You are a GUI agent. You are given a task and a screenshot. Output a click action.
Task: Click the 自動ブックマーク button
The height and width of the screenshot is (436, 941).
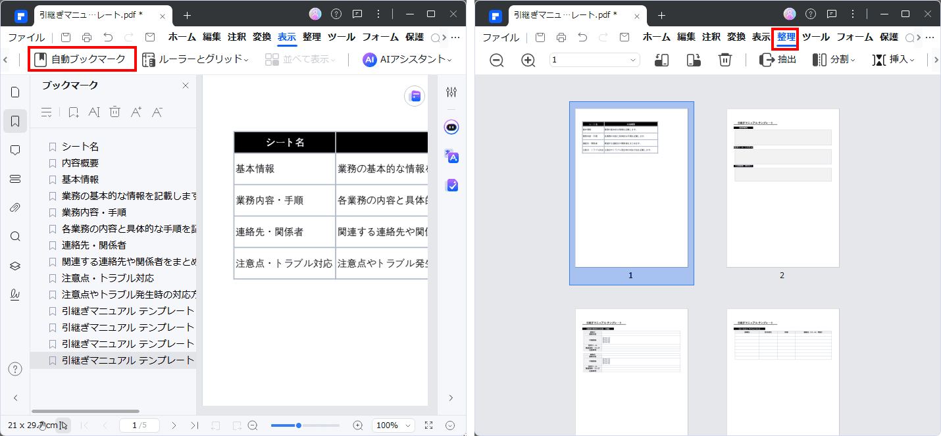(x=82, y=60)
